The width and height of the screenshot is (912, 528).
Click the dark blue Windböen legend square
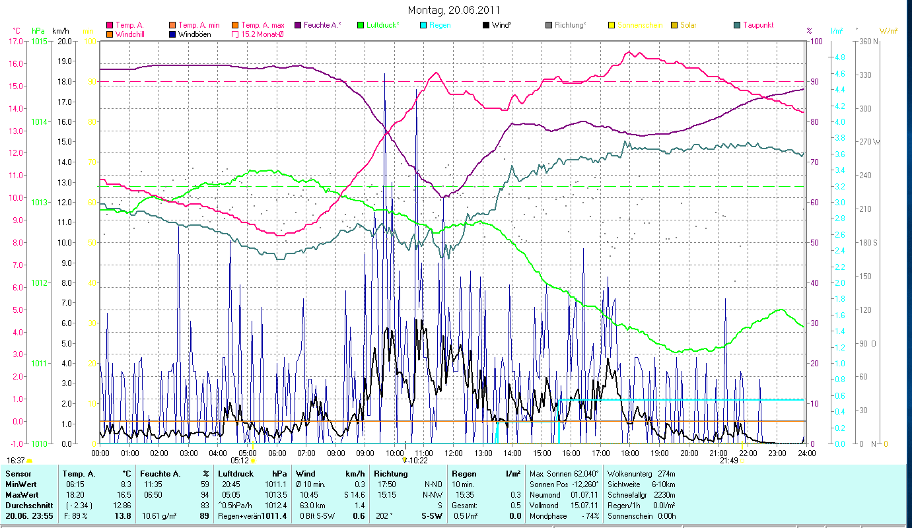coord(172,34)
